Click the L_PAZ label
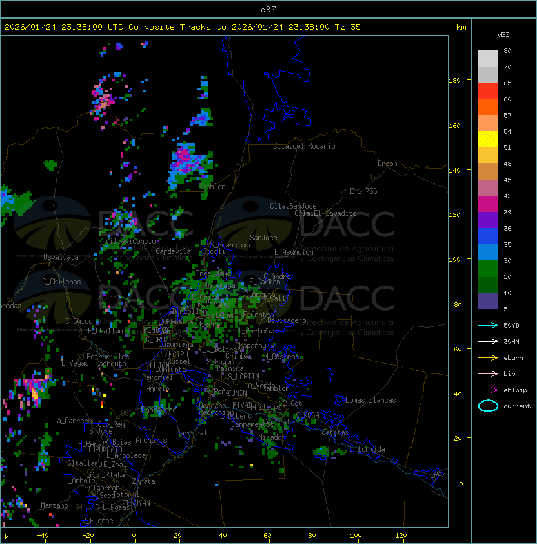Screen dimensions: 537x544 coord(436,475)
